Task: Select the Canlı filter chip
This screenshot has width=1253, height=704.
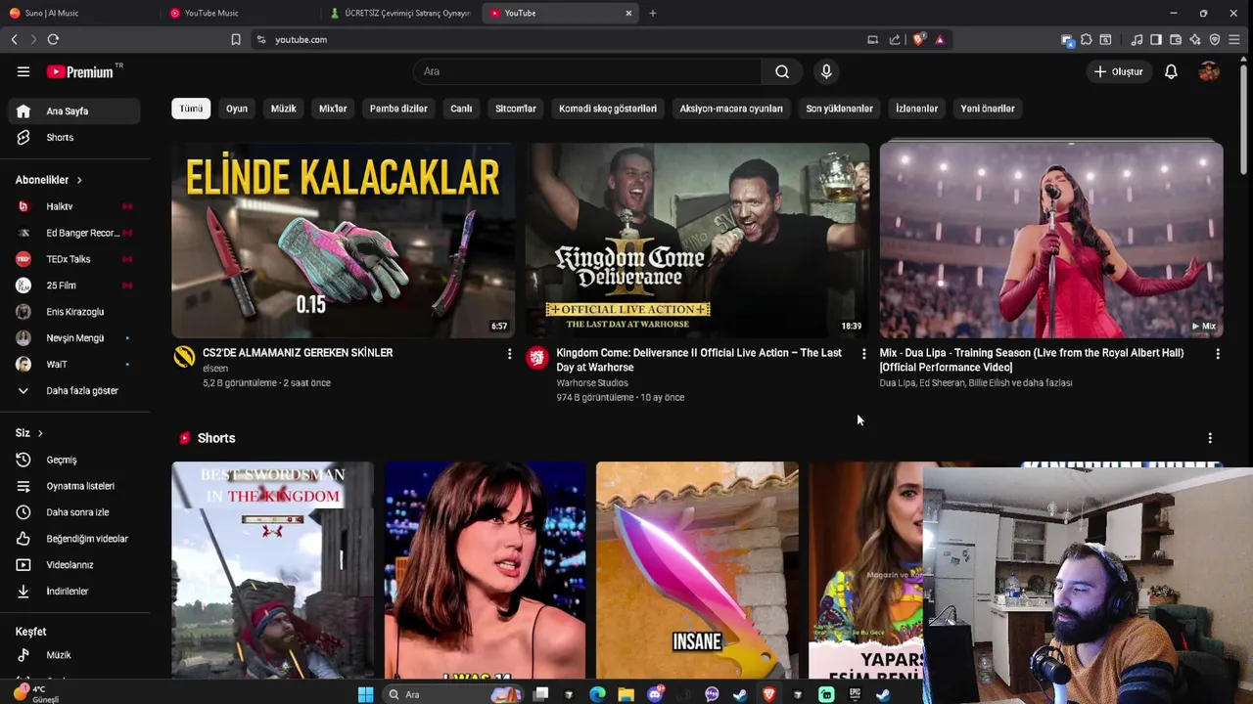Action: (461, 109)
